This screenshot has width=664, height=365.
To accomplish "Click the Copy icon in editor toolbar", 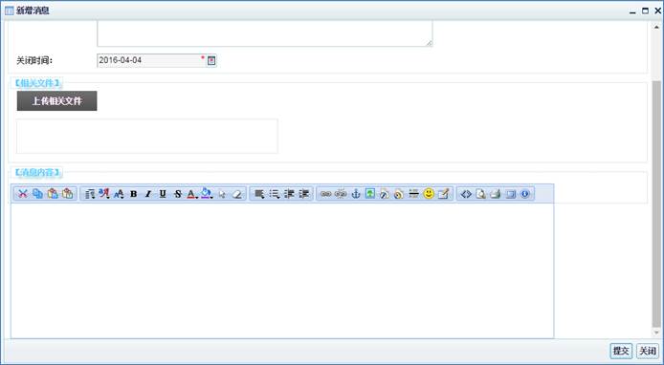I will pos(37,194).
